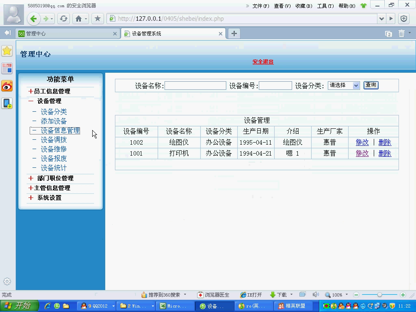The height and width of the screenshot is (312, 416).
Task: Open the 查看(V) menu
Action: [x=282, y=6]
